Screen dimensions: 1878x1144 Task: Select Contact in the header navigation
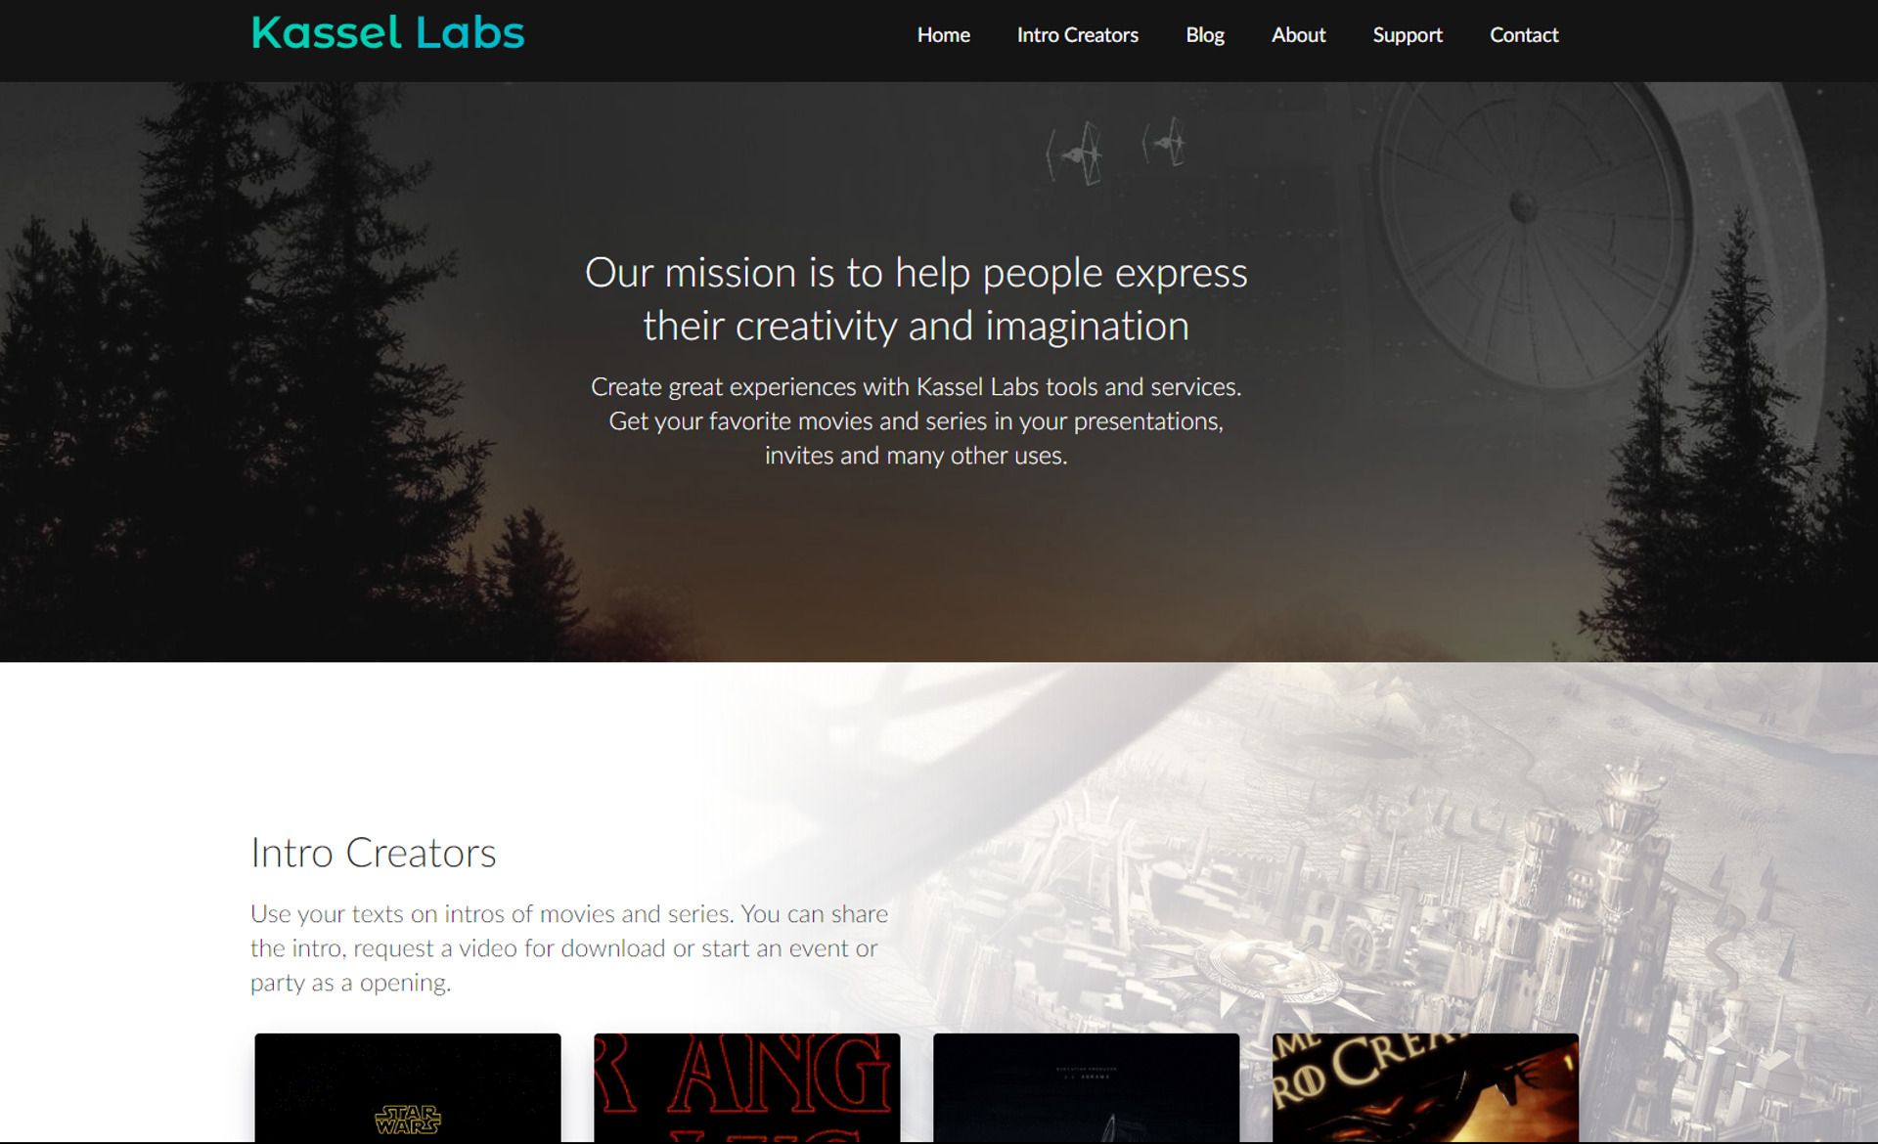click(x=1523, y=35)
